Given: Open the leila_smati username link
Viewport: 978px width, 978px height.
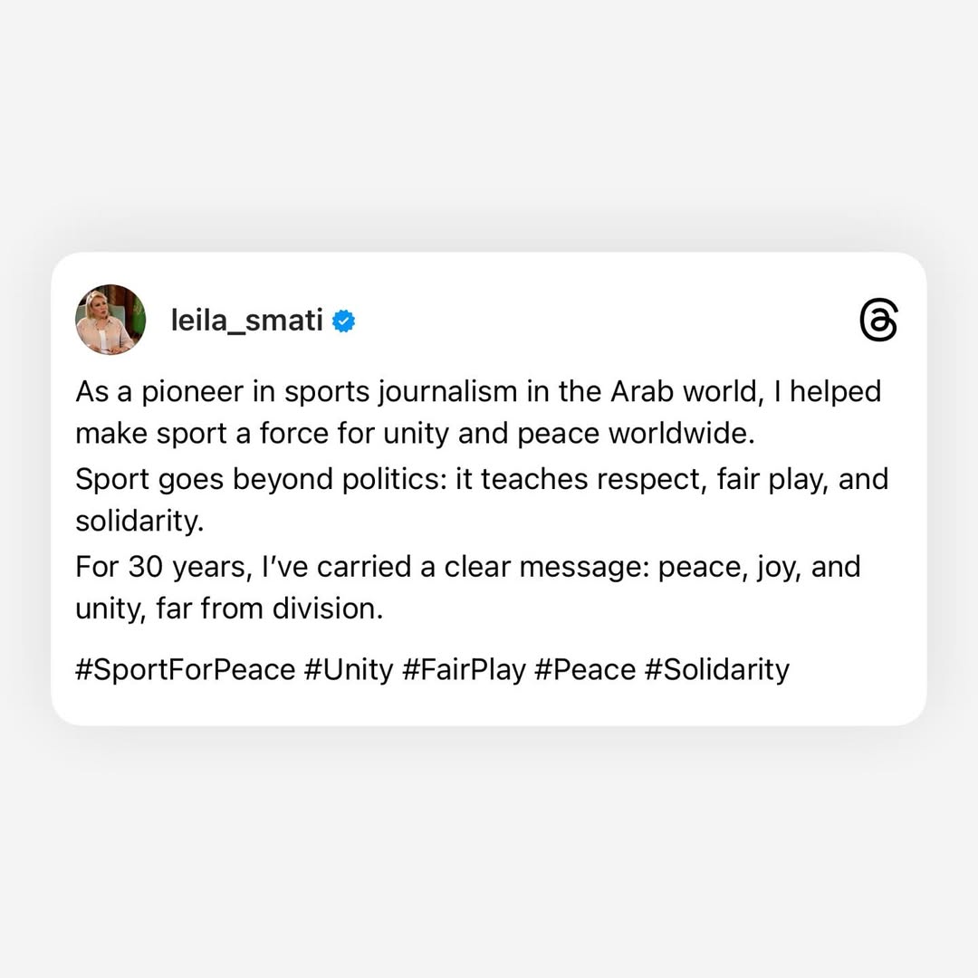Looking at the screenshot, I should (247, 321).
